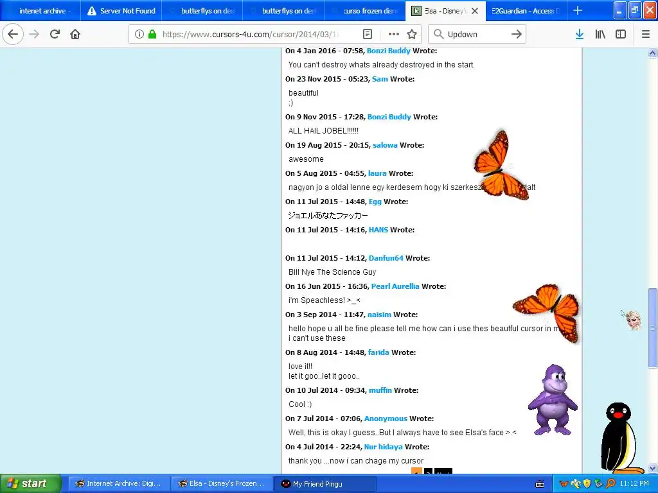Click the Safely Remove Hardware tray icon
The image size is (658, 493).
[x=598, y=484]
